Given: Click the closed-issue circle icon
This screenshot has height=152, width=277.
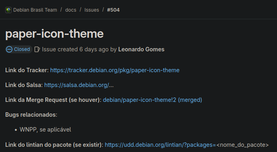Looking at the screenshot, I should point(9,49).
